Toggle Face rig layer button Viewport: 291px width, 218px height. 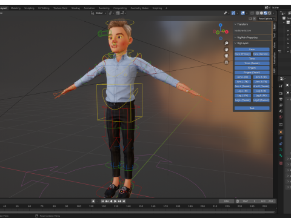pyautogui.click(x=252, y=50)
